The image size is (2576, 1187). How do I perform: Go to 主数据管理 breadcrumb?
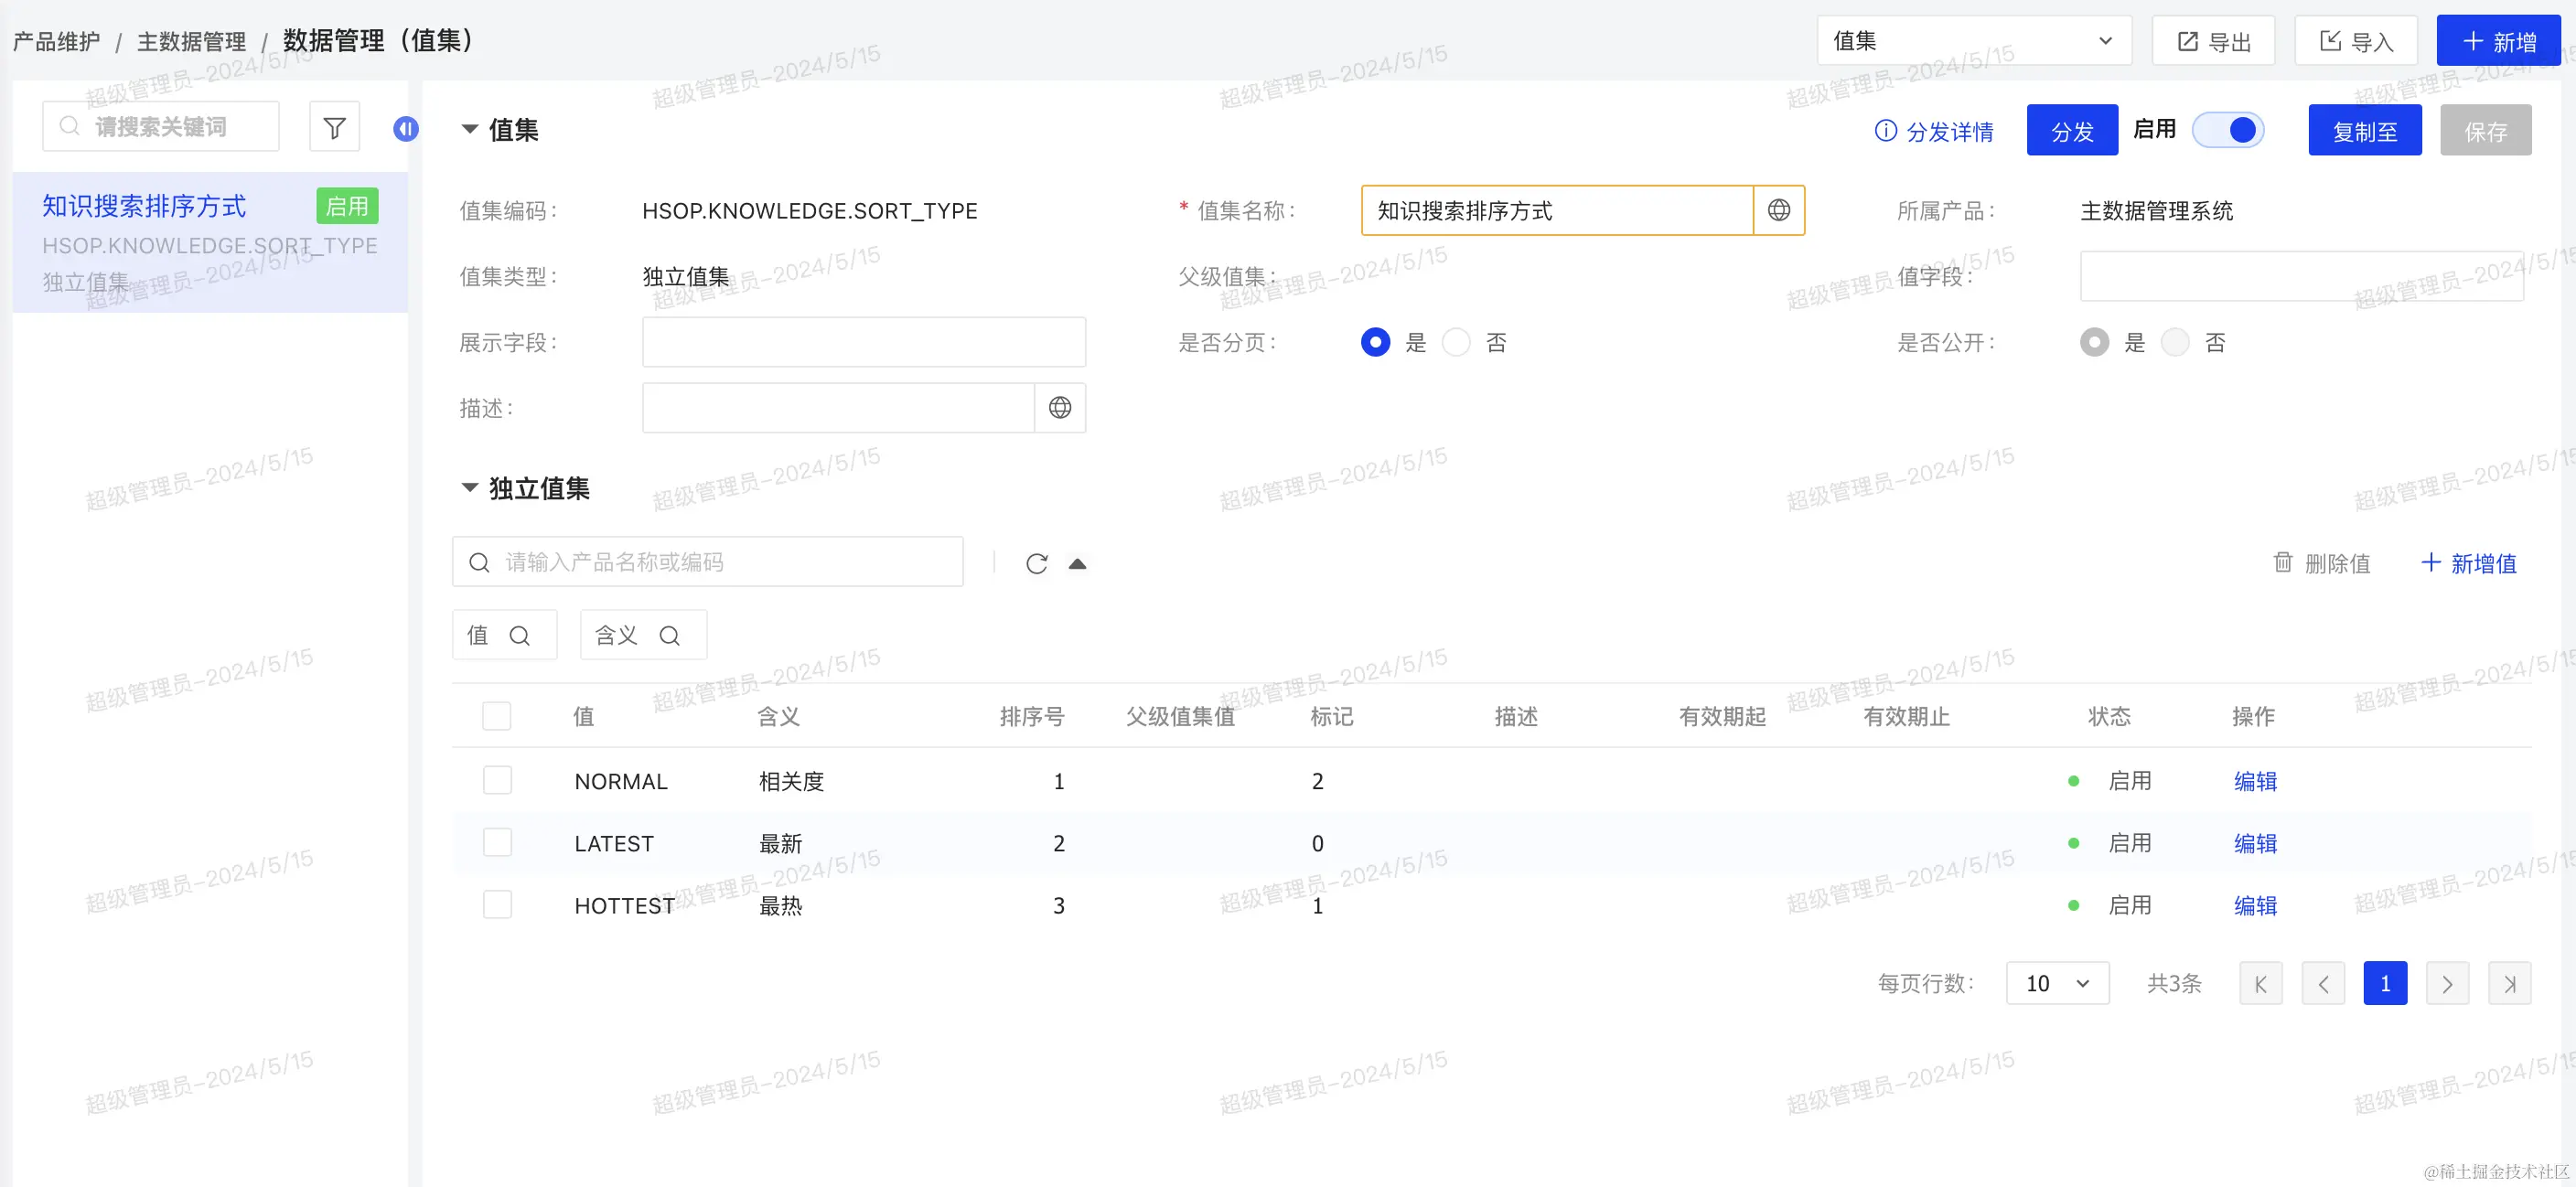tap(191, 41)
